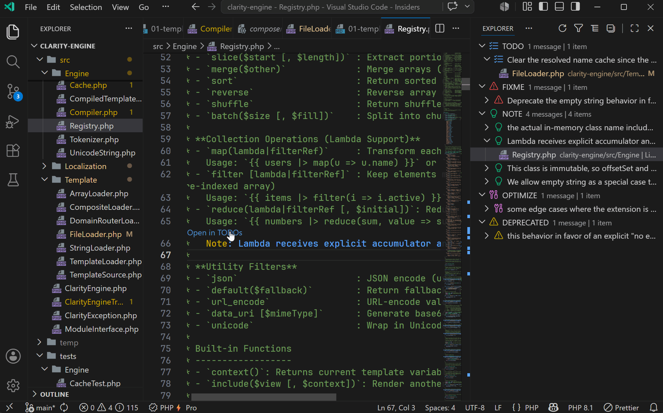Toggle bottom panel visibility
Screen dimensions: 663x413
click(x=560, y=7)
